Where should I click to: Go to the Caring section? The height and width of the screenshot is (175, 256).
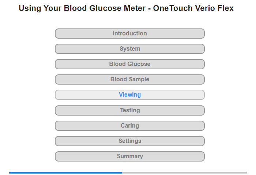click(129, 126)
